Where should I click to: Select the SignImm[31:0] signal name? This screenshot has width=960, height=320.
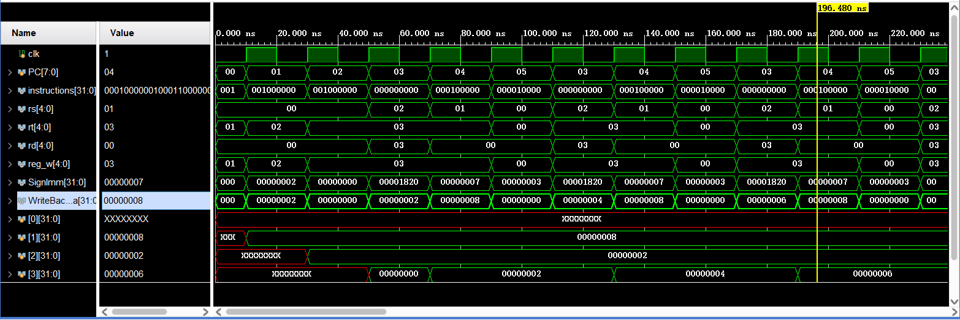(57, 182)
